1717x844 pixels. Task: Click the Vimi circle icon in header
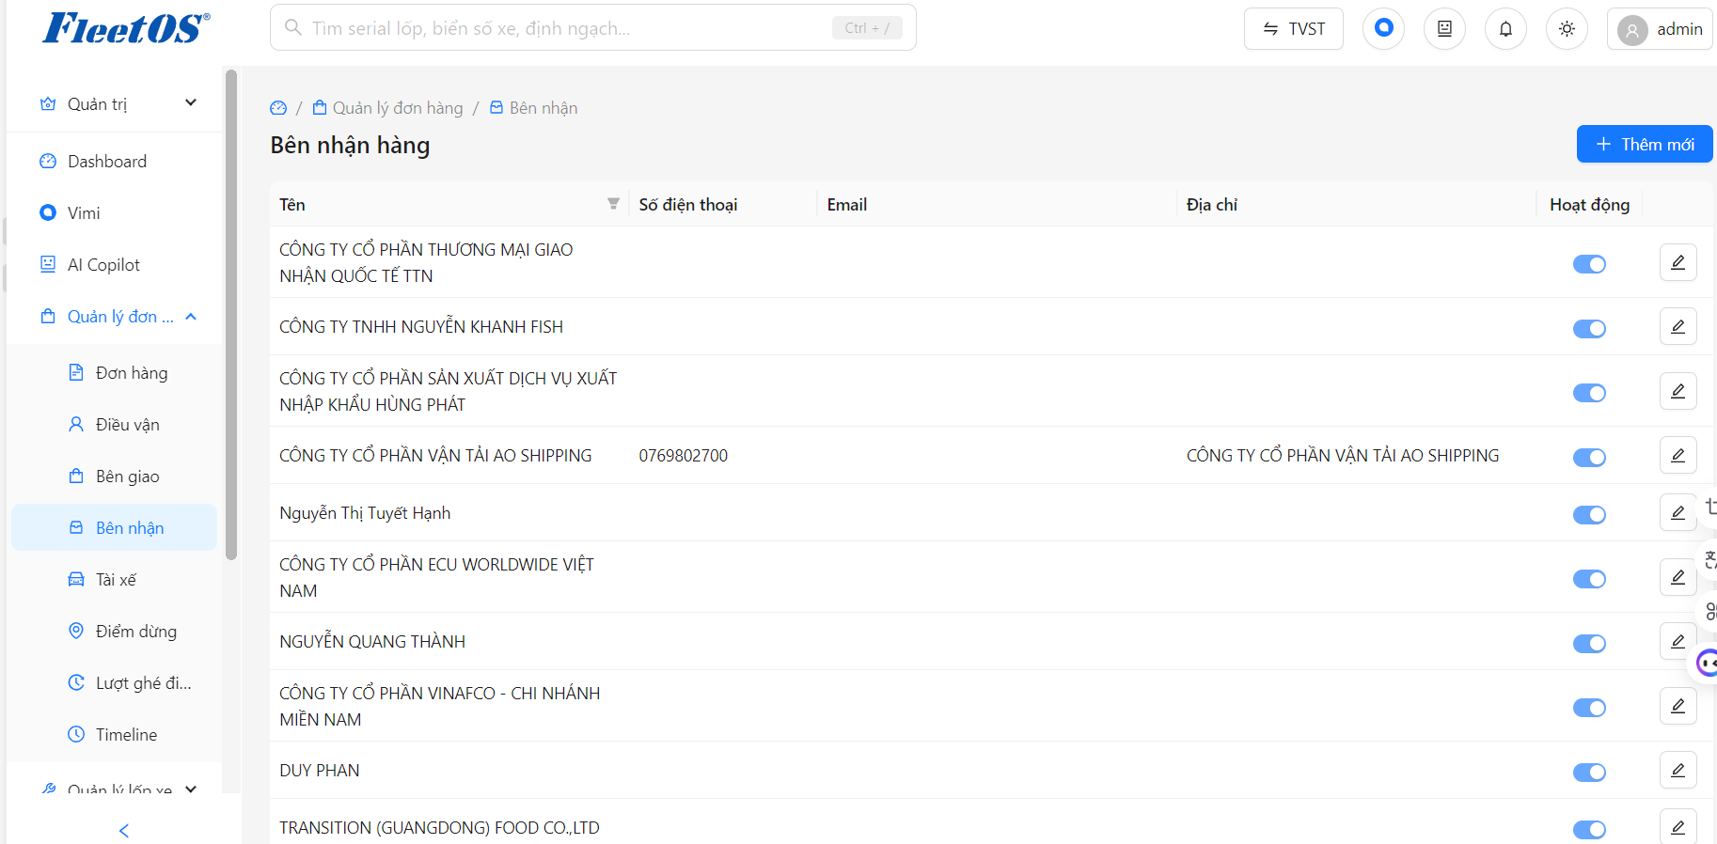click(x=1383, y=28)
